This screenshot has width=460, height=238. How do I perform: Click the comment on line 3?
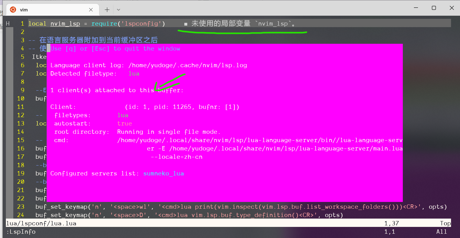(x=93, y=40)
